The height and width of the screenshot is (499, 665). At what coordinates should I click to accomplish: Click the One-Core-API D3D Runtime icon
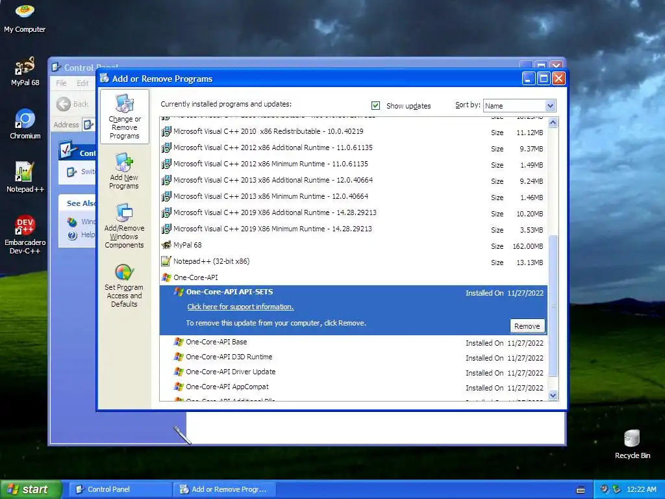[179, 357]
